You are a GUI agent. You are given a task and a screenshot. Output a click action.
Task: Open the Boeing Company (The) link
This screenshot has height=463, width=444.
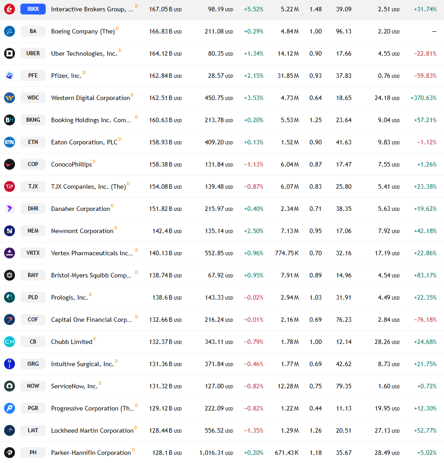tap(83, 32)
